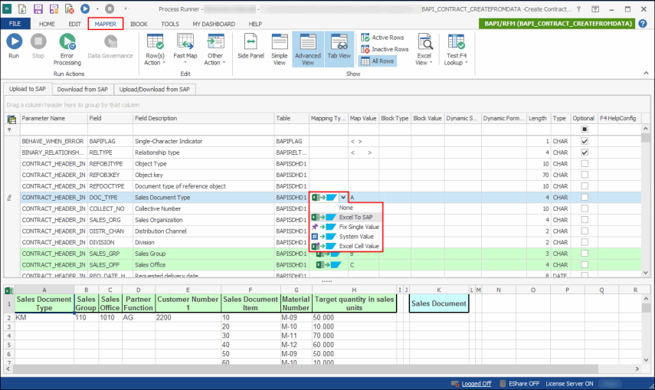The image size is (655, 390).
Task: Open the customize quick access toolbar arrow
Action: tap(126, 8)
